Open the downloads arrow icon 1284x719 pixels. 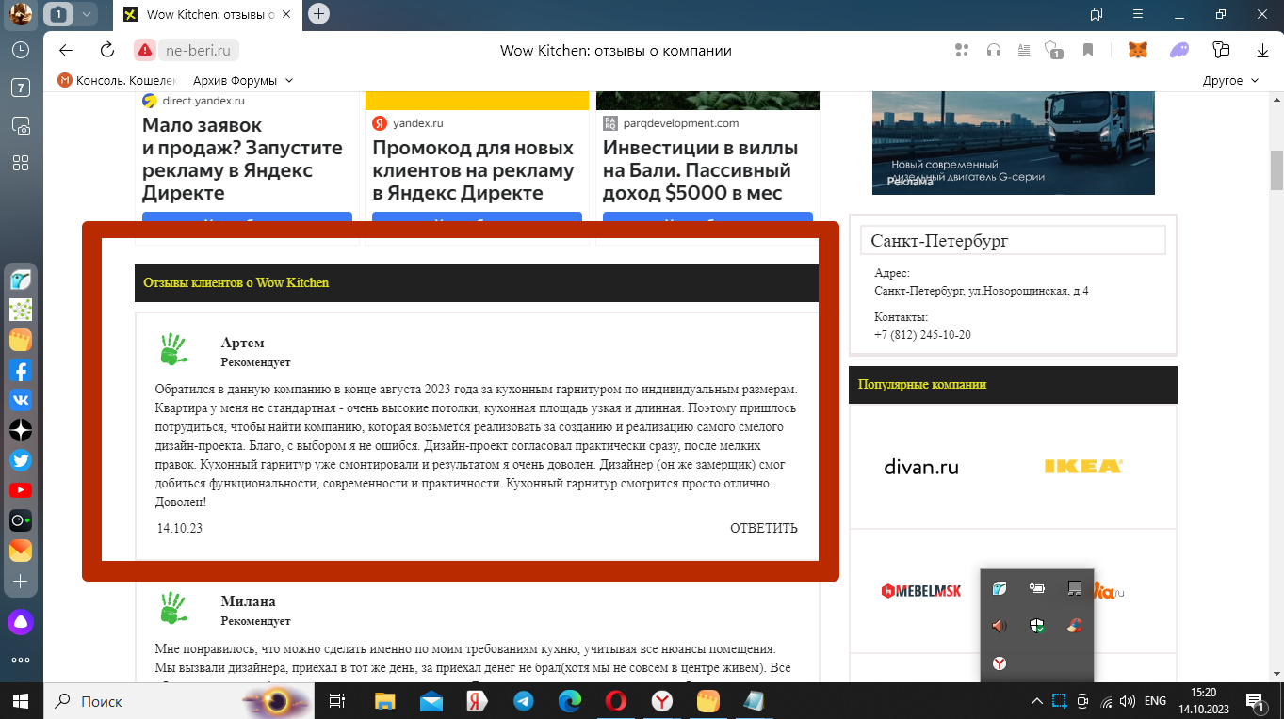pyautogui.click(x=1262, y=50)
